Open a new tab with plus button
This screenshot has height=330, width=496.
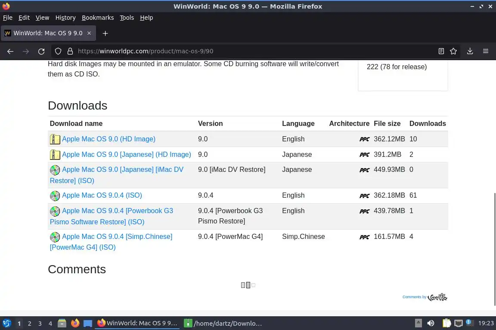(105, 33)
